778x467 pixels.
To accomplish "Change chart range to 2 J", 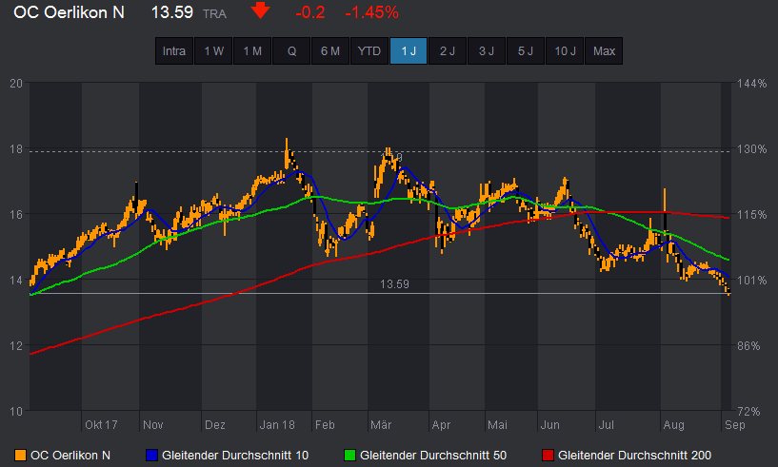I will [x=448, y=51].
